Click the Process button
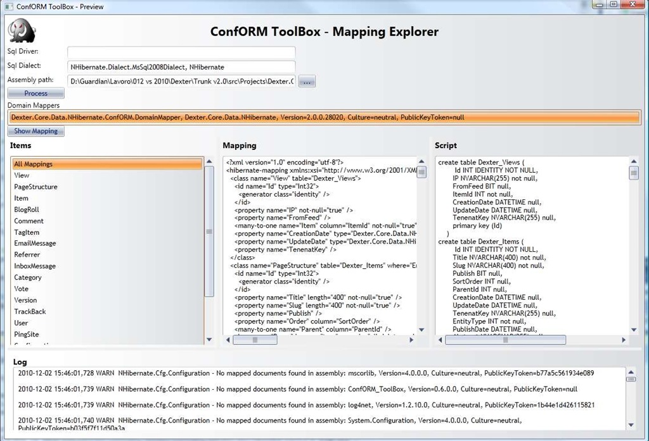This screenshot has height=441, width=649. pyautogui.click(x=36, y=93)
